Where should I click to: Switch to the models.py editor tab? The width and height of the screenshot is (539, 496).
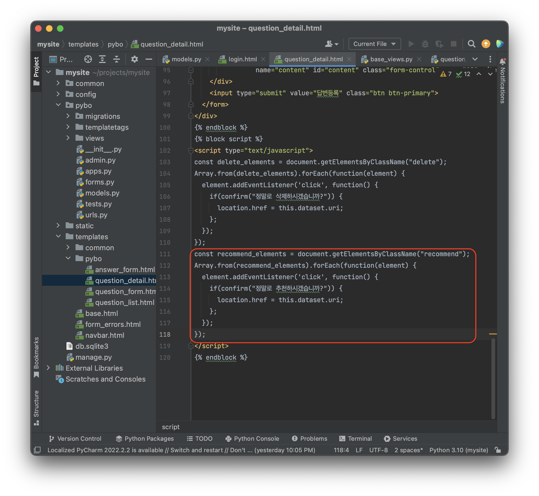point(186,59)
